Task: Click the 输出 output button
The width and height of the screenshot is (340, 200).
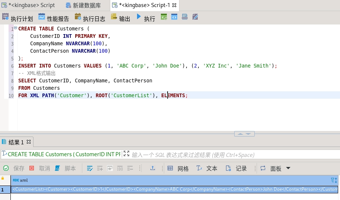Action: [121, 18]
